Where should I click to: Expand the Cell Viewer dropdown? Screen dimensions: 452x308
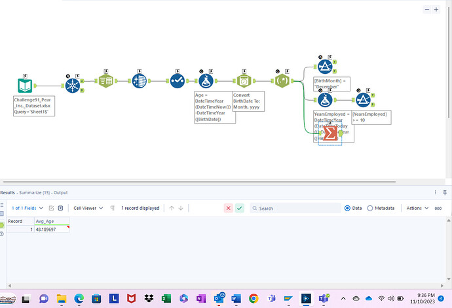click(88, 208)
